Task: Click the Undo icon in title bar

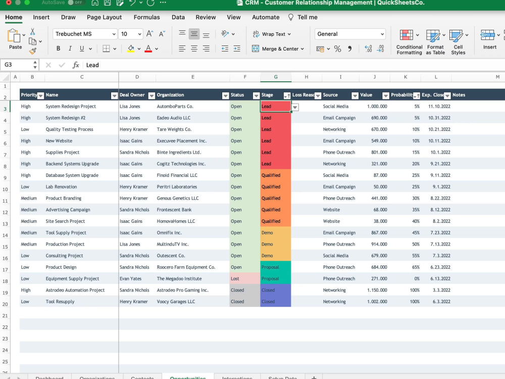Action: [x=132, y=3]
